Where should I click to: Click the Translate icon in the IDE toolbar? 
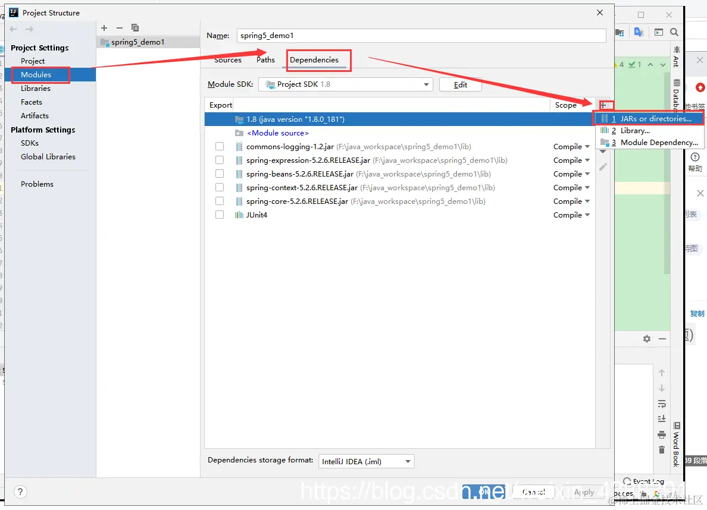pyautogui.click(x=639, y=32)
